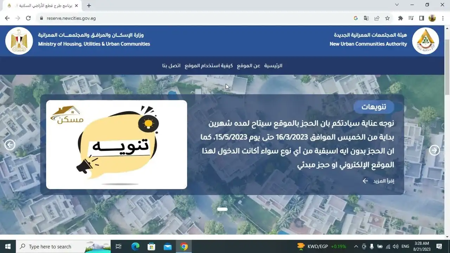Translate this page with the translate icon
The image size is (450, 253).
point(366,18)
